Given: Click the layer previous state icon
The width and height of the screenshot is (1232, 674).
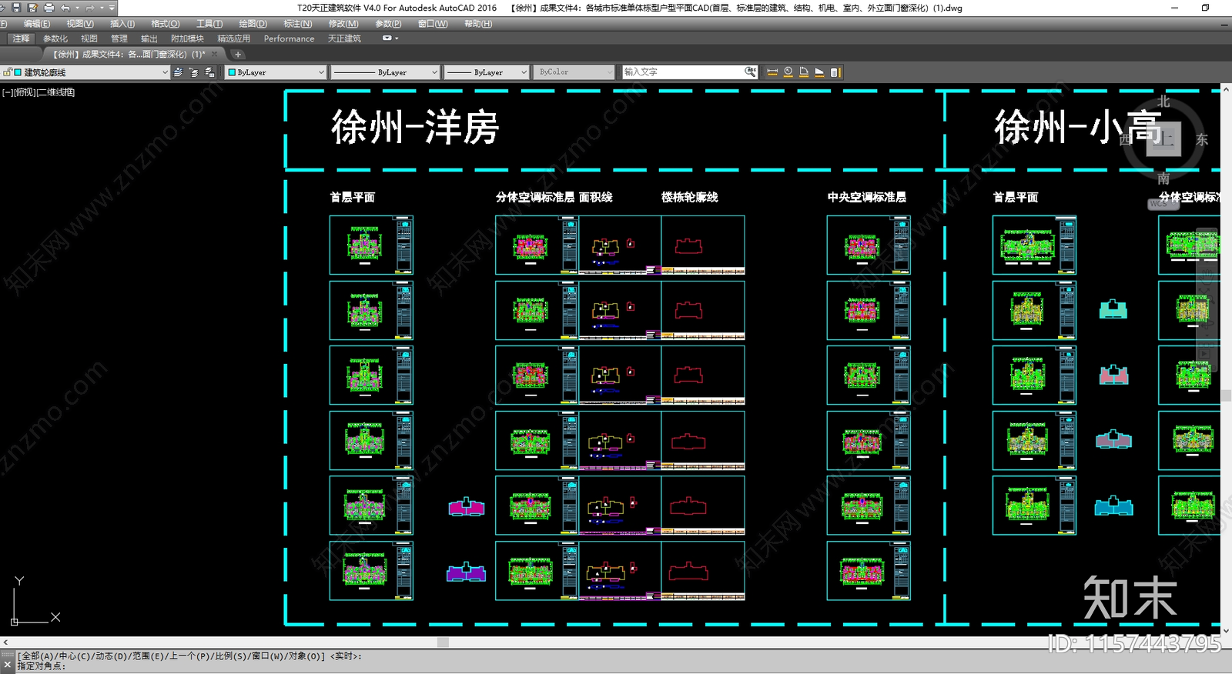Looking at the screenshot, I should pos(194,72).
